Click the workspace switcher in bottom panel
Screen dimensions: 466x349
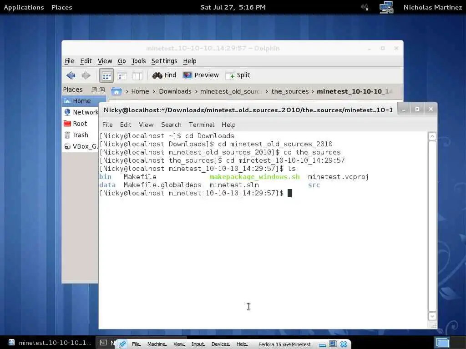(x=442, y=343)
